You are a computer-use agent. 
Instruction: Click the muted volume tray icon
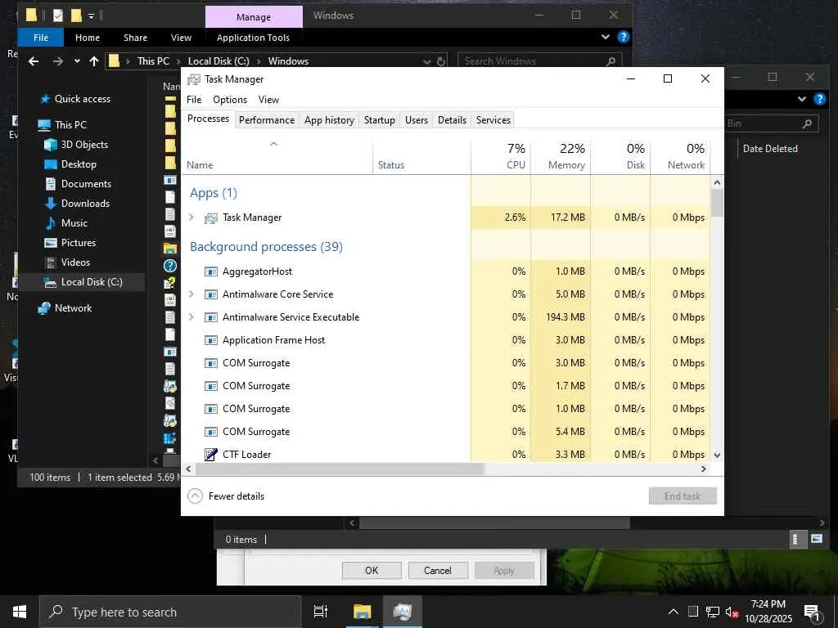732,612
